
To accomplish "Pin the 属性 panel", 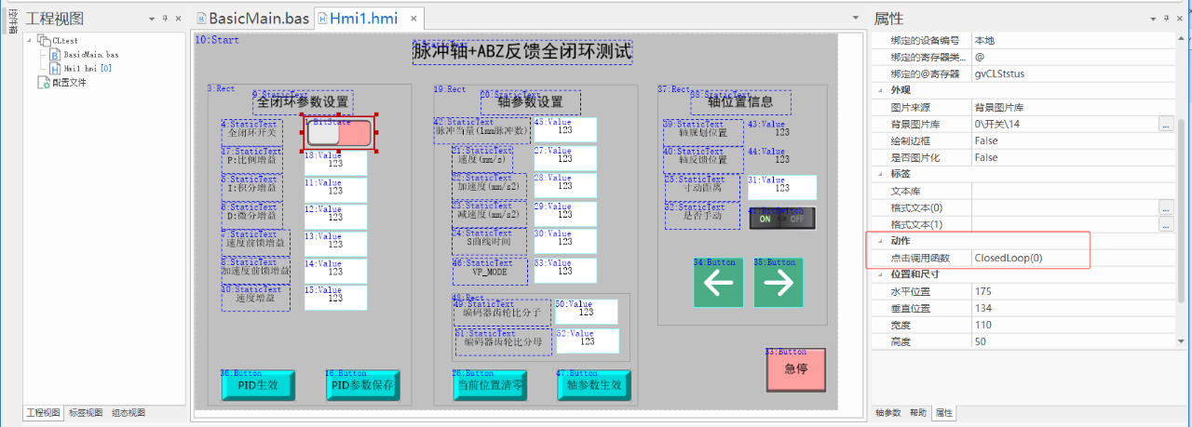I will [x=1167, y=19].
